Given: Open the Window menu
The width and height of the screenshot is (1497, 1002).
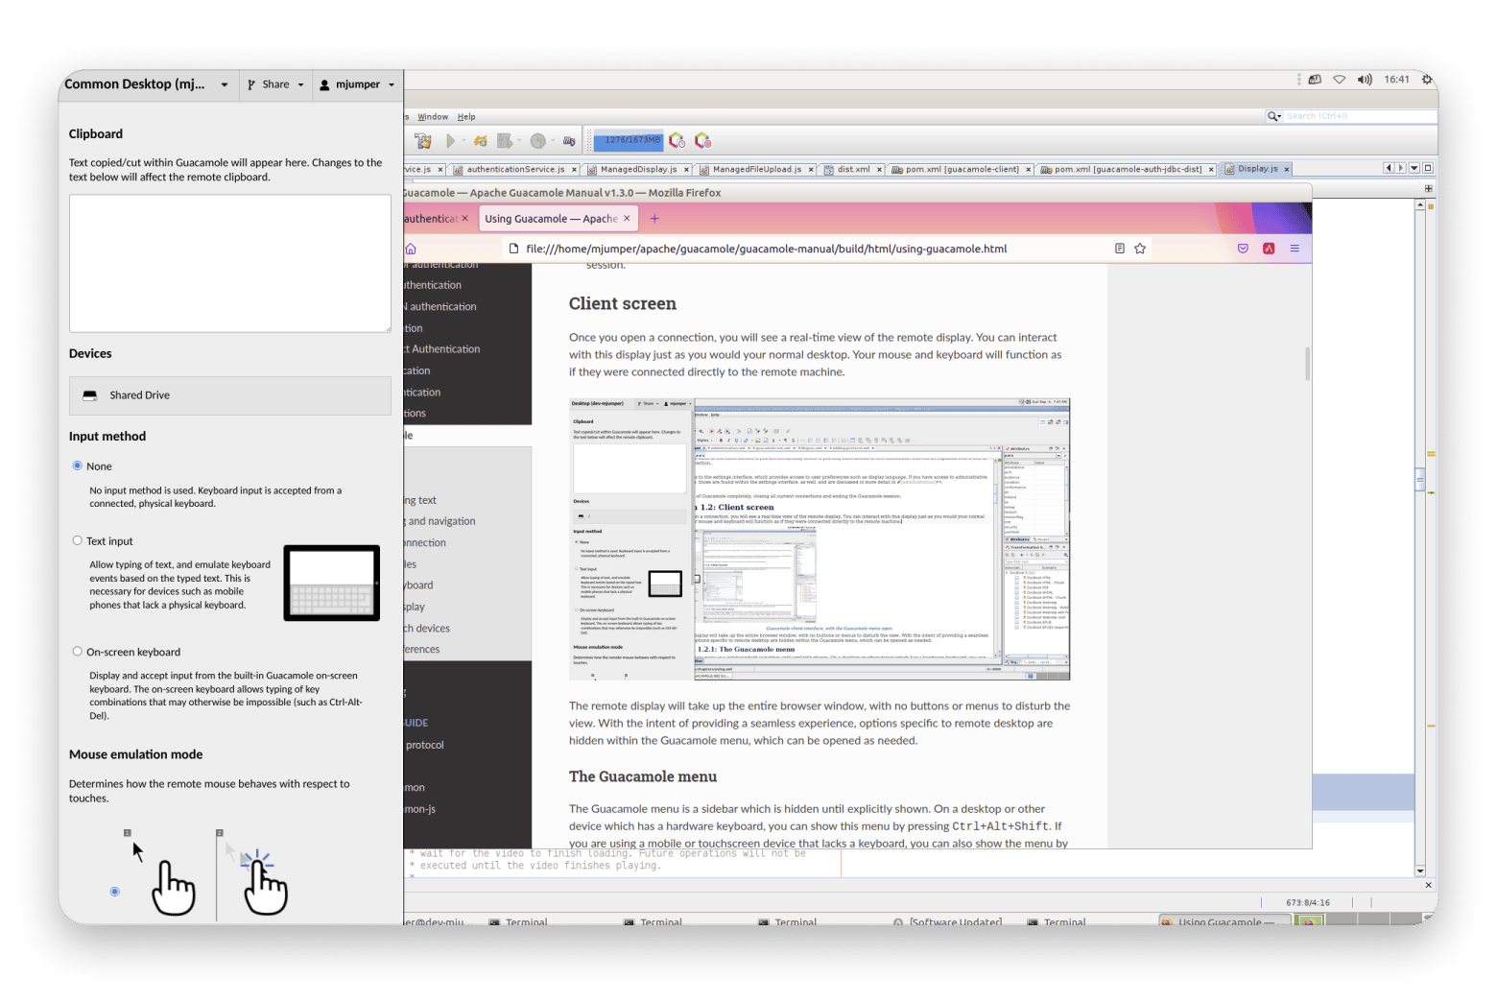Looking at the screenshot, I should coord(433,117).
